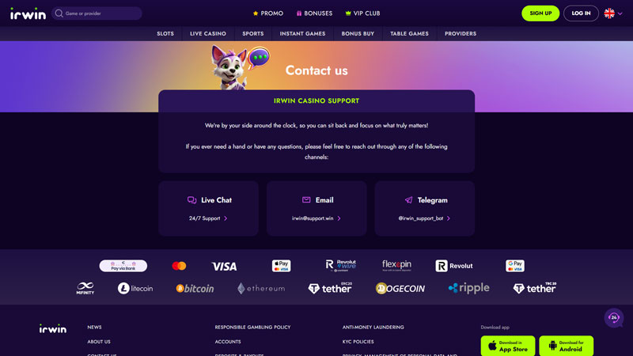
Task: Click the Bitcoin payment logo
Action: [x=195, y=288]
